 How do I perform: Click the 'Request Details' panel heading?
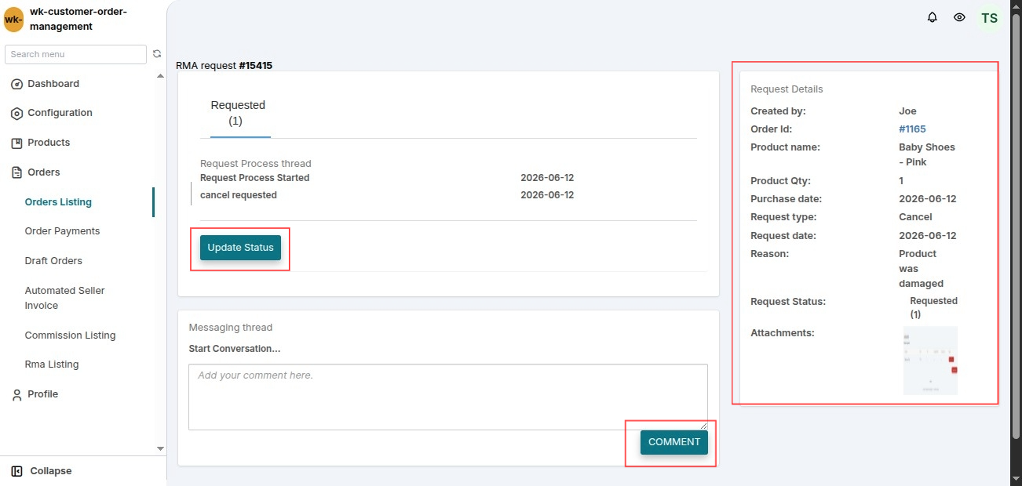point(787,89)
